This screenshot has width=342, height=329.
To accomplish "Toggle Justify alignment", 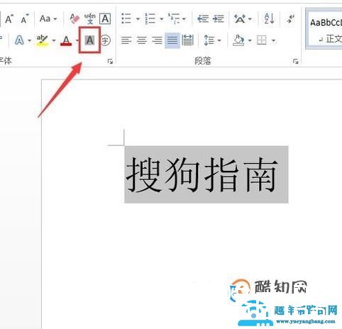I will coord(172,40).
